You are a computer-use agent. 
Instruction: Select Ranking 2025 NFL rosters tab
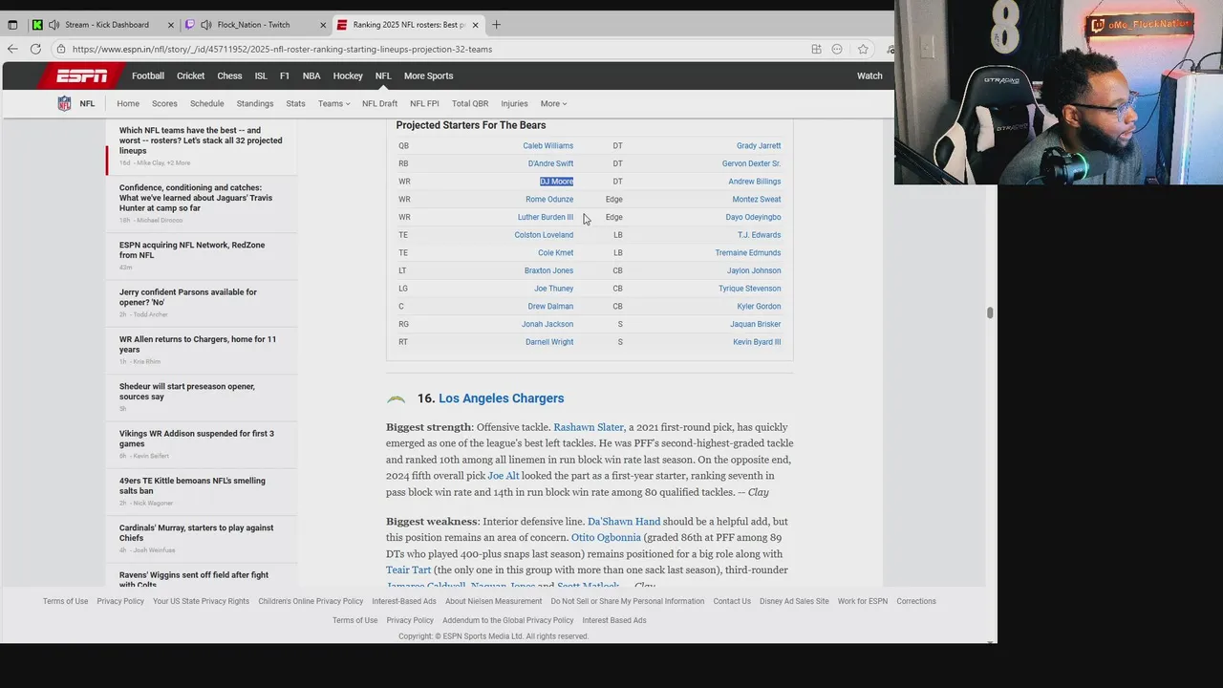coord(409,25)
